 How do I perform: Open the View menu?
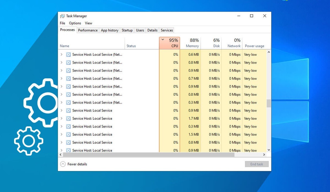pos(88,23)
